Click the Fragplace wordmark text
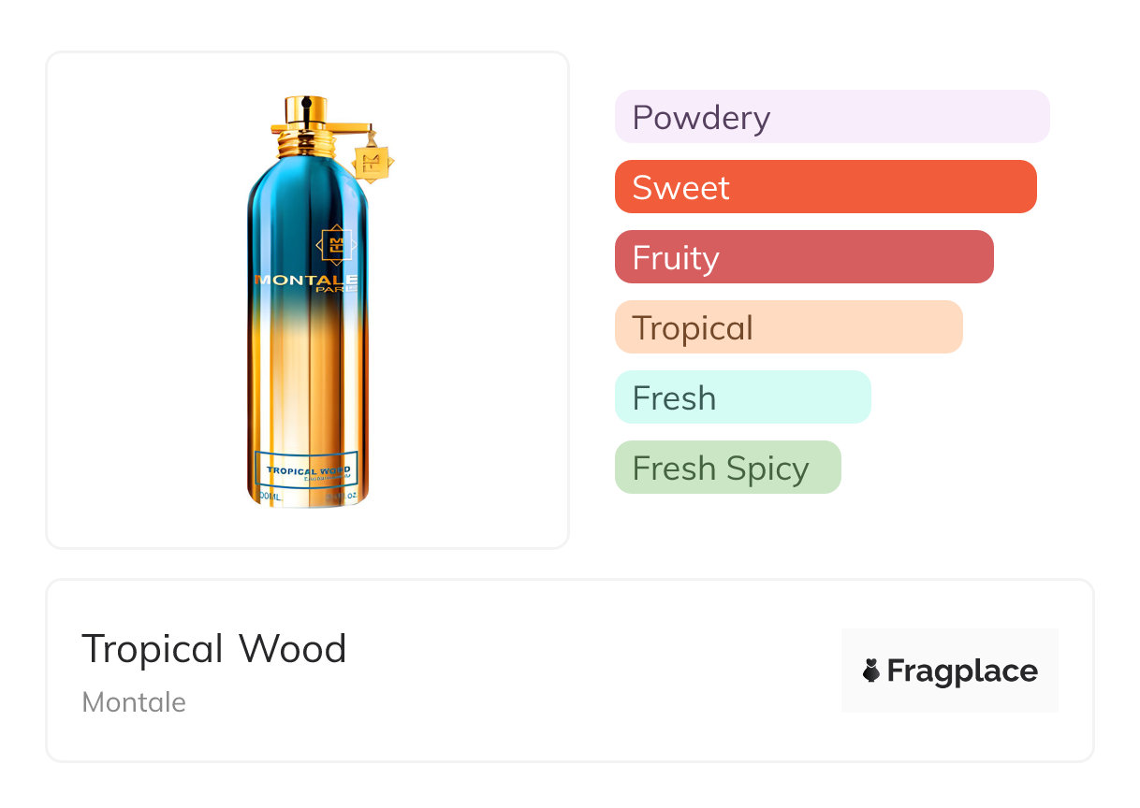The height and width of the screenshot is (808, 1140). [962, 671]
